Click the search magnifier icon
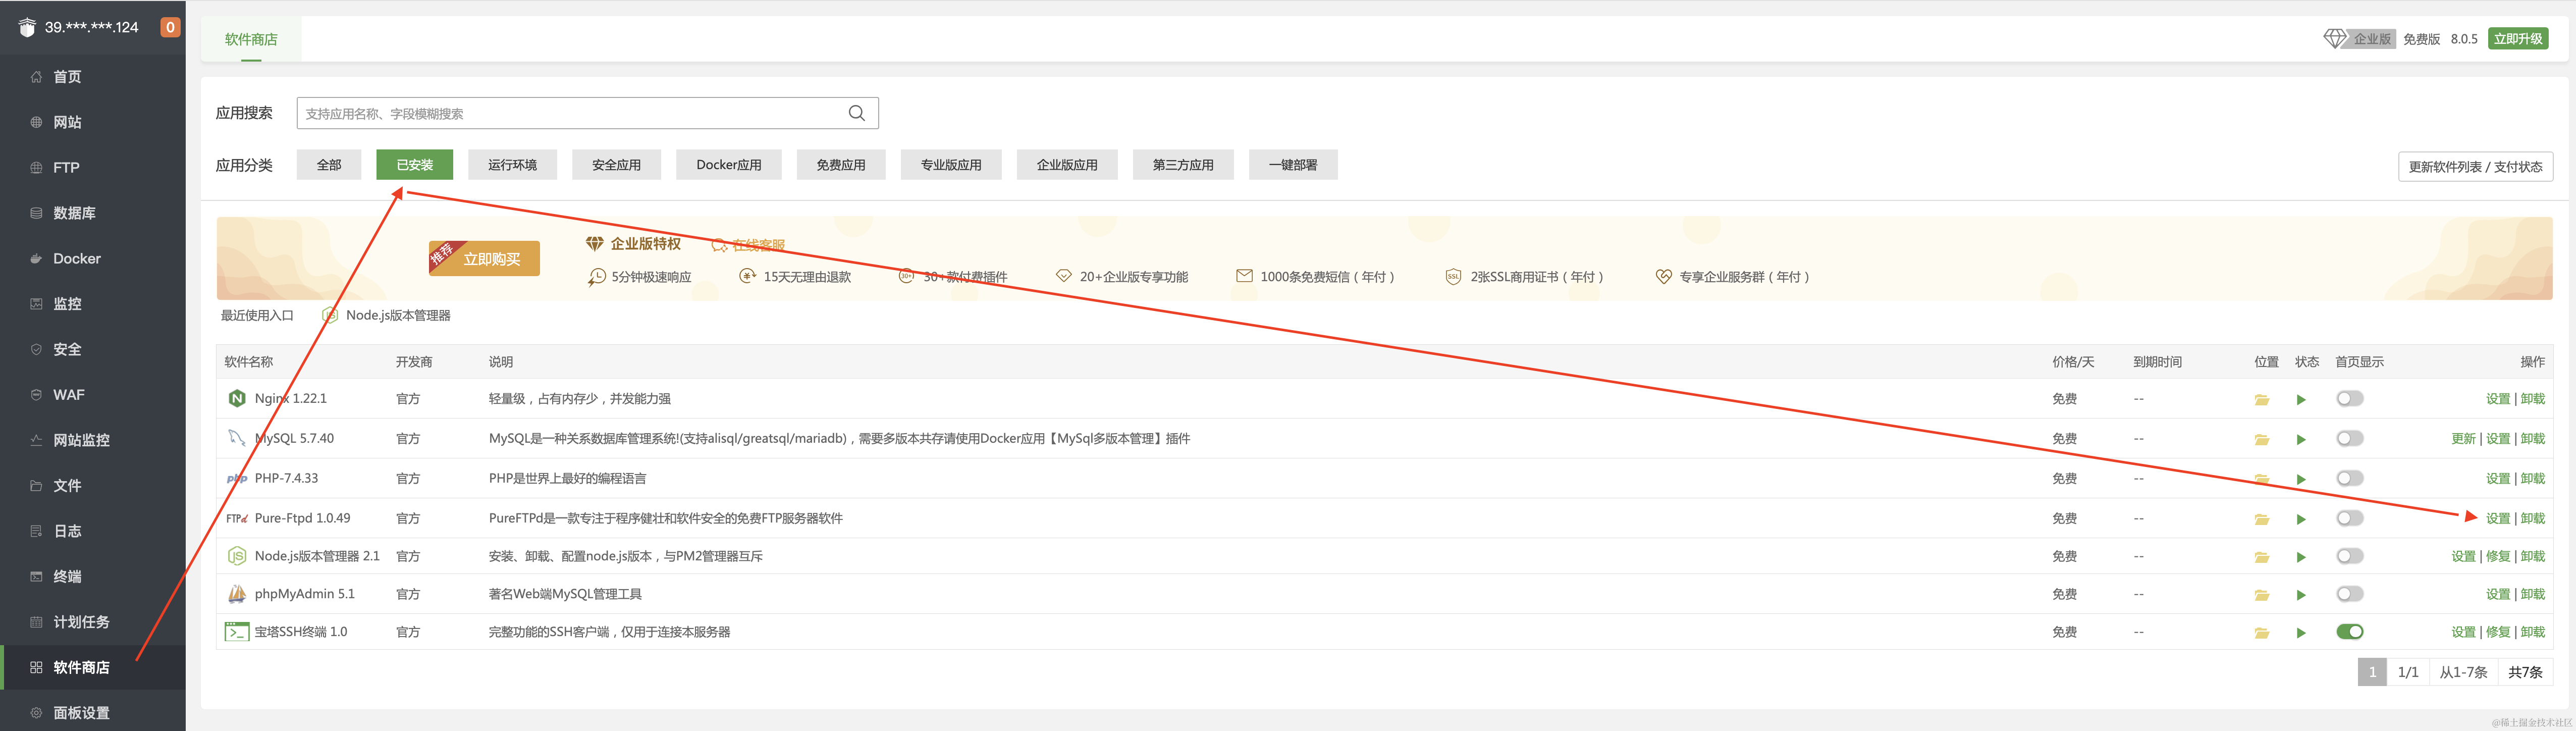Image resolution: width=2576 pixels, height=731 pixels. click(x=856, y=113)
